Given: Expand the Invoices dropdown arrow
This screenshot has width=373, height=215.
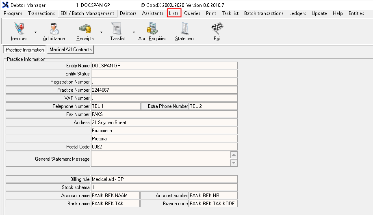Looking at the screenshot, I should (x=35, y=32).
